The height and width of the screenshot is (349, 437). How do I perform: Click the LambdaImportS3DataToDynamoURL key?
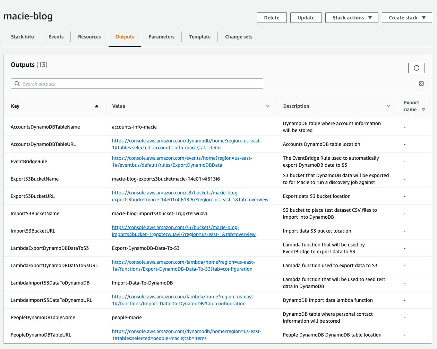click(52, 300)
